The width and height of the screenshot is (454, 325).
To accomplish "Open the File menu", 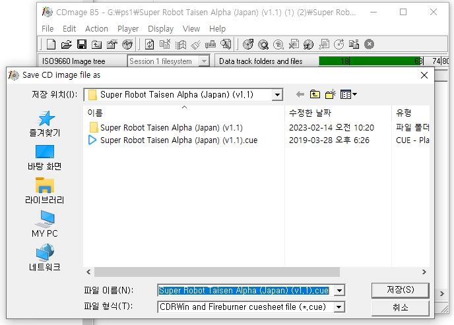I will click(48, 28).
